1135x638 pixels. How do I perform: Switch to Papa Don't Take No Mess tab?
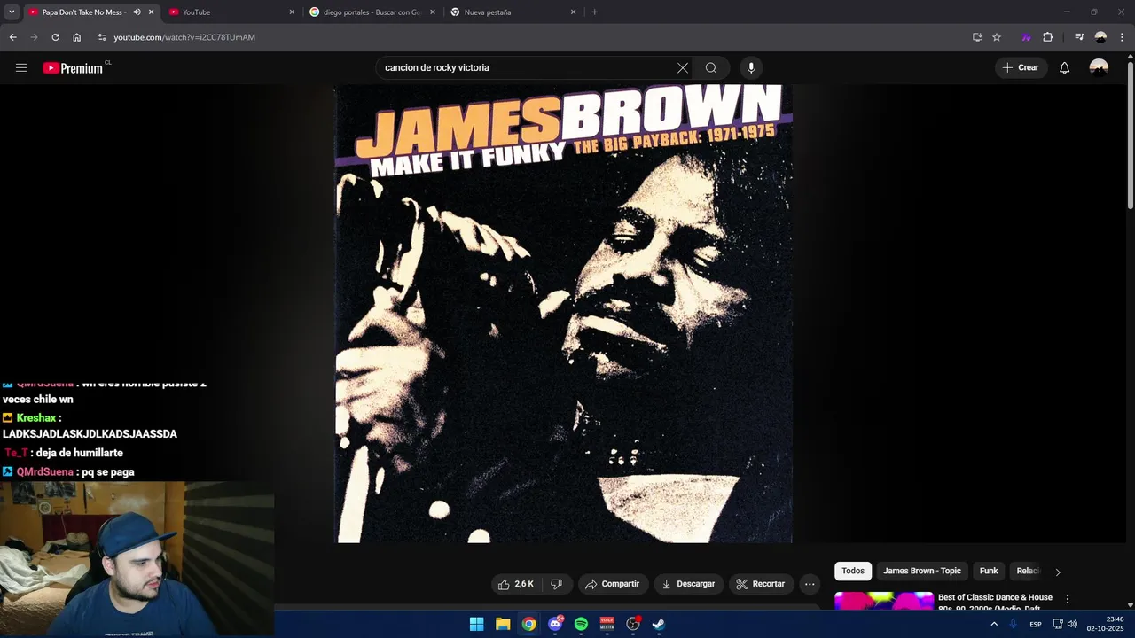(x=84, y=12)
